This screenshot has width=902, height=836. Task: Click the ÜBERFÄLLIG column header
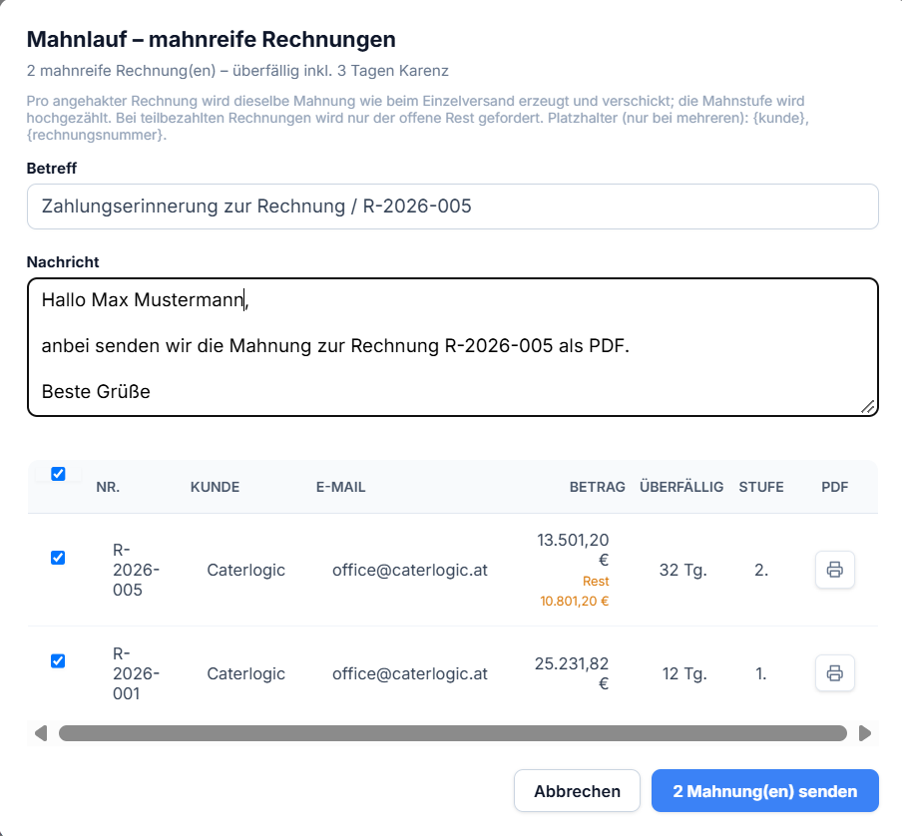coord(681,487)
